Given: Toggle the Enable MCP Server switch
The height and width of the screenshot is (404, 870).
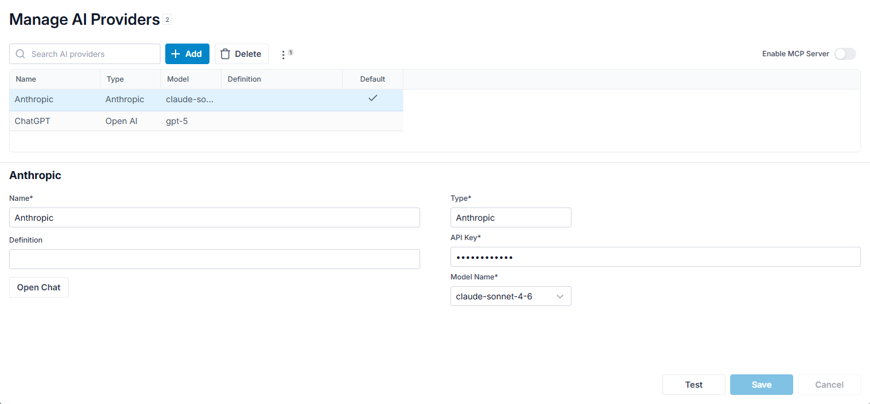Looking at the screenshot, I should pyautogui.click(x=845, y=54).
